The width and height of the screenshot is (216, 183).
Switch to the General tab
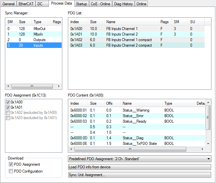pos(8,4)
